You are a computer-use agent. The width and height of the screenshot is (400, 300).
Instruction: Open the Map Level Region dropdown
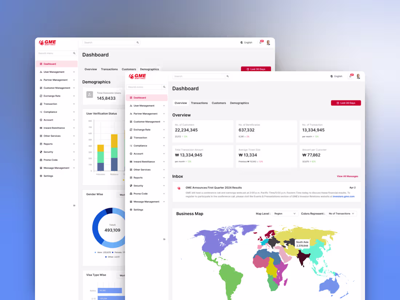point(285,213)
